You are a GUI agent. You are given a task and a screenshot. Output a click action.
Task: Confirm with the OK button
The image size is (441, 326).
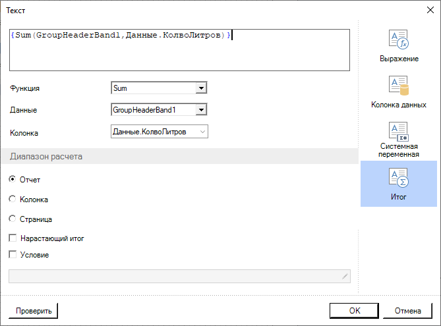tap(355, 311)
